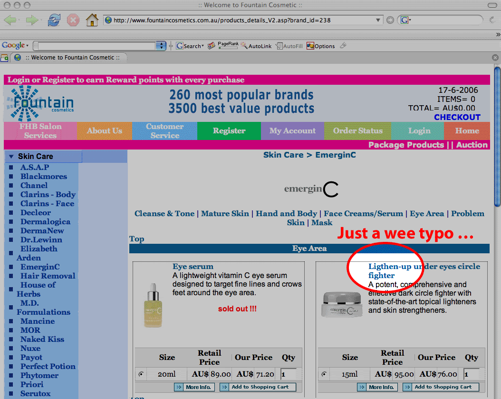Open Package Products link
This screenshot has width=501, height=399.
406,145
